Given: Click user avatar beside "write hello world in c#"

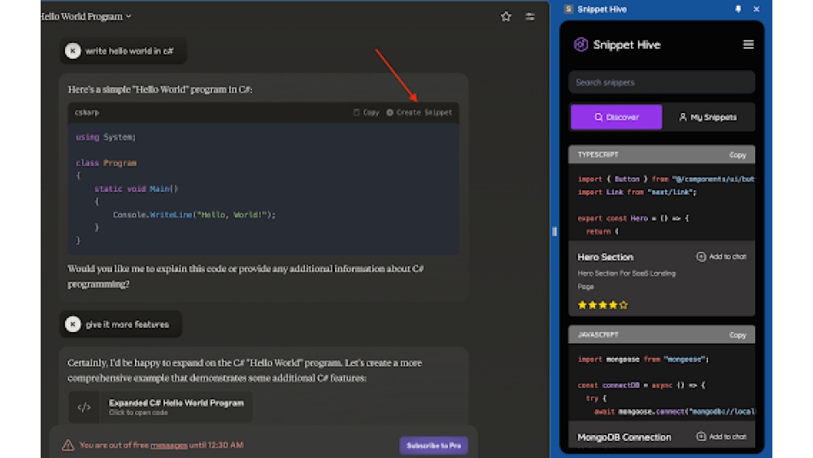Looking at the screenshot, I should click(72, 50).
